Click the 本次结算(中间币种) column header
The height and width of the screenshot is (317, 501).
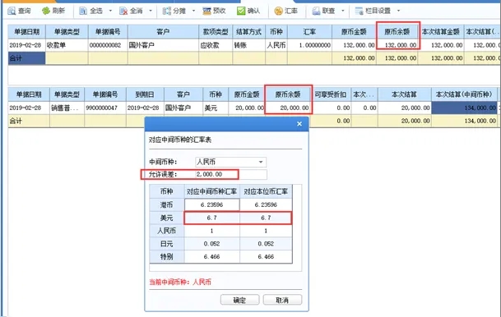(464, 94)
